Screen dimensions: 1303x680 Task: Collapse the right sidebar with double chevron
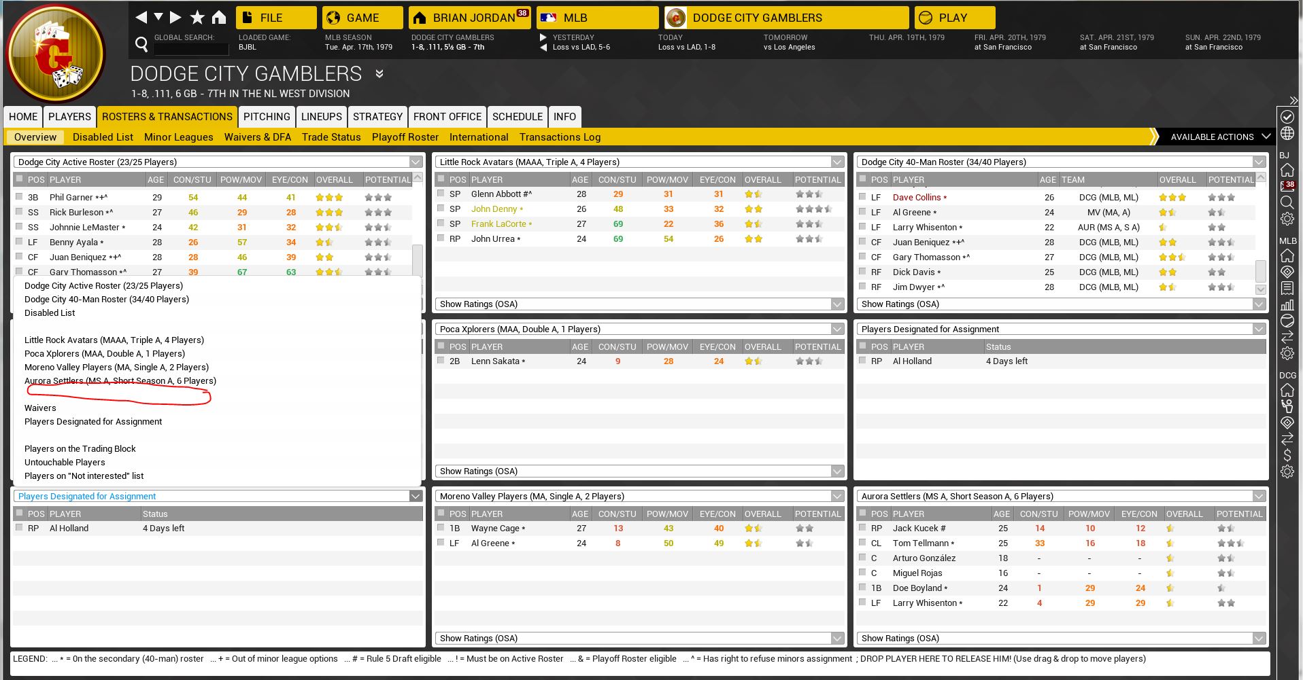(x=1293, y=101)
